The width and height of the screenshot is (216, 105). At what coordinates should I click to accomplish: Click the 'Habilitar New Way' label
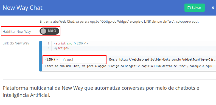click(x=17, y=31)
